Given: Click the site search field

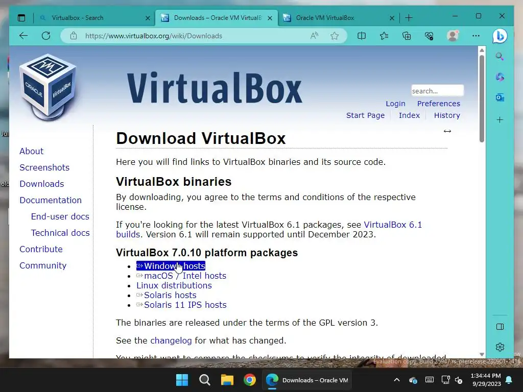Looking at the screenshot, I should (437, 91).
